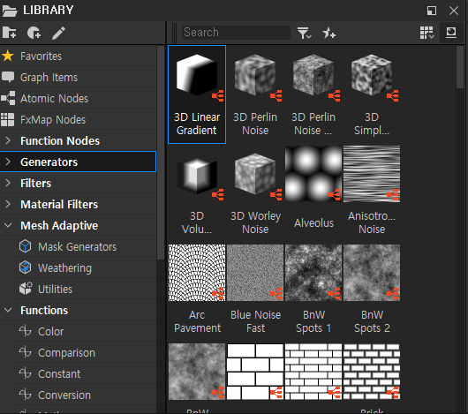Click the add filter icon beside folder icon
The image size is (468, 414).
pyautogui.click(x=34, y=33)
